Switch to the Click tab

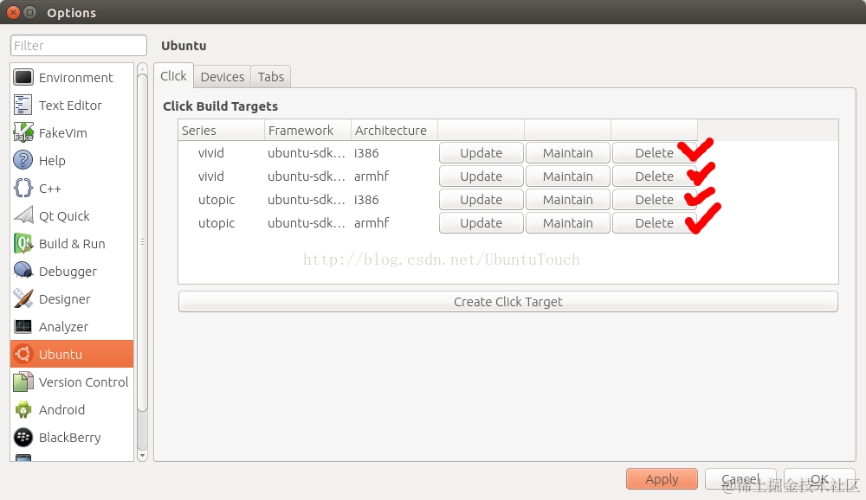(x=173, y=76)
